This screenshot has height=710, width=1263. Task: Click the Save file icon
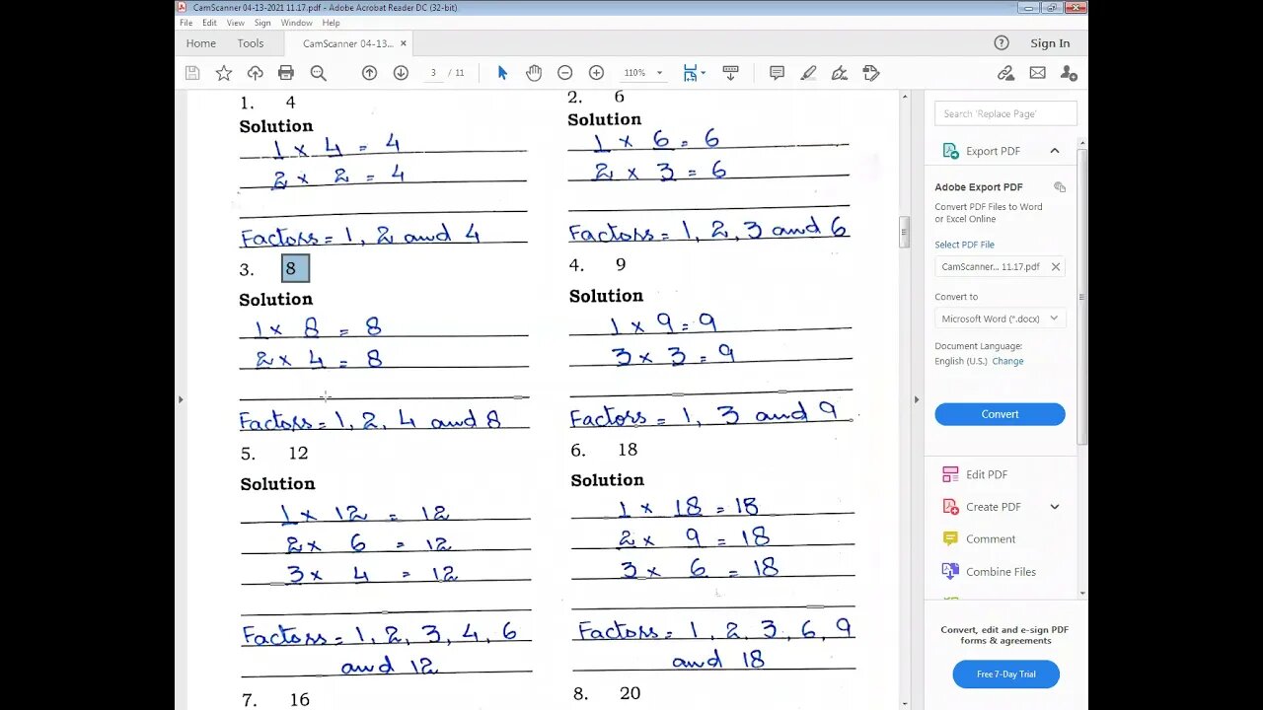[192, 73]
